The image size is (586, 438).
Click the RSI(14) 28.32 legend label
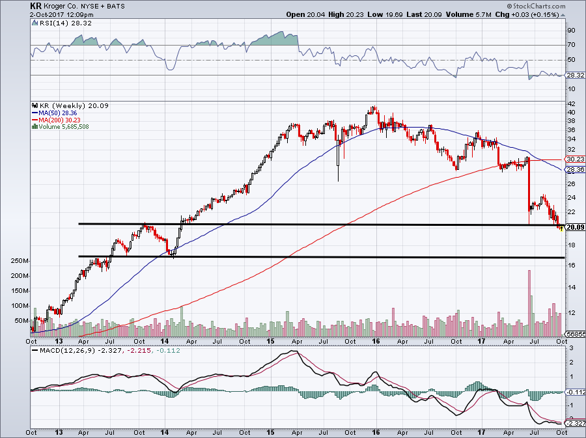[x=62, y=23]
